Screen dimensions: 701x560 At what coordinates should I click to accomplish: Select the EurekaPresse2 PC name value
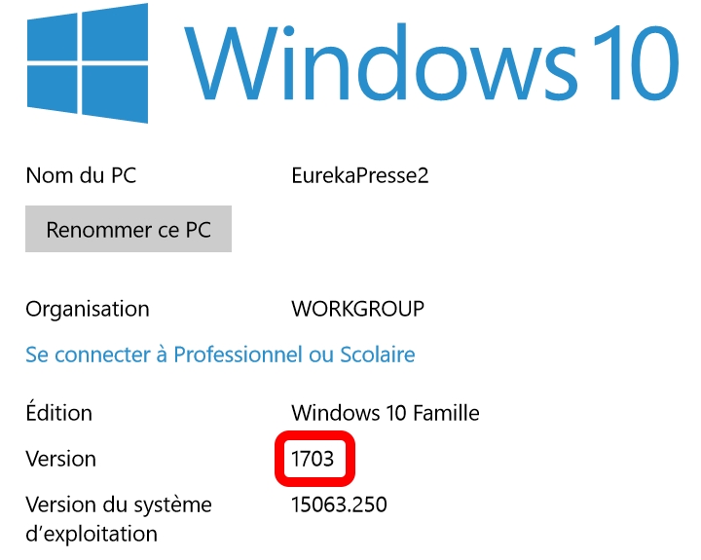tap(360, 175)
